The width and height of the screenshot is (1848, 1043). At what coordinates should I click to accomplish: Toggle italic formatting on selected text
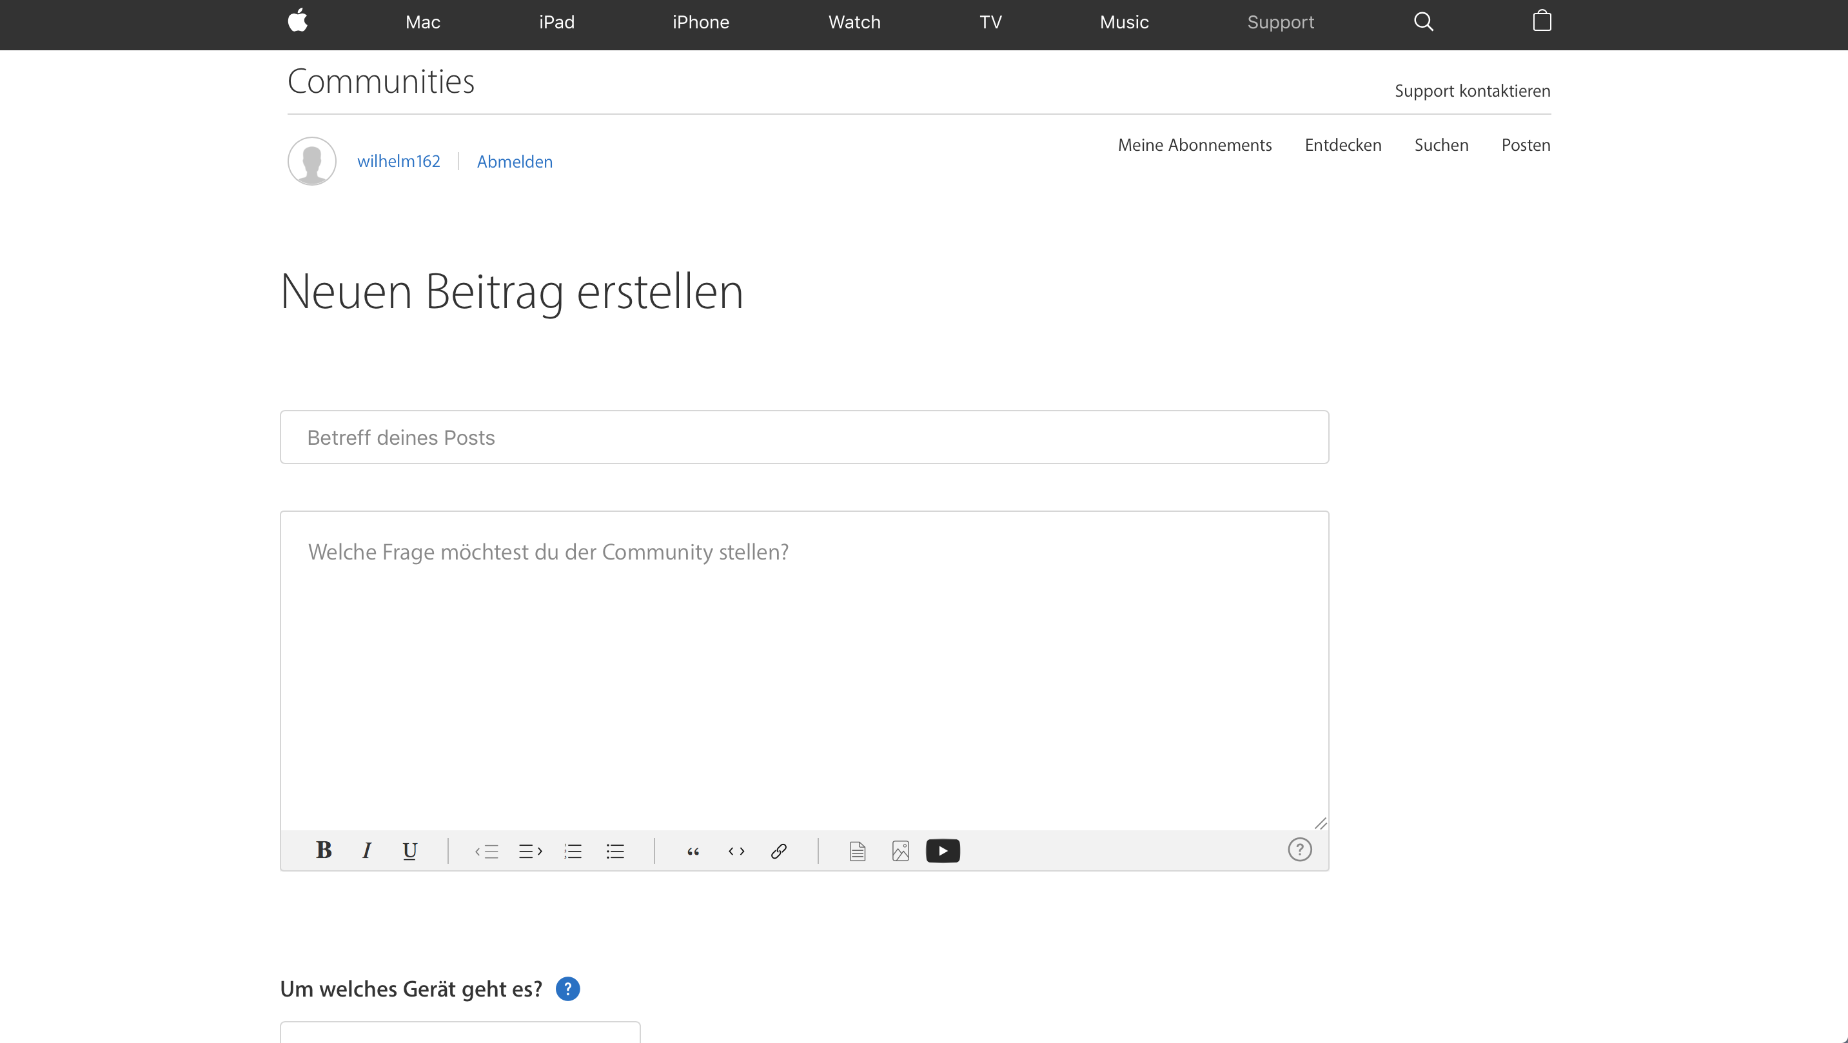pos(367,850)
